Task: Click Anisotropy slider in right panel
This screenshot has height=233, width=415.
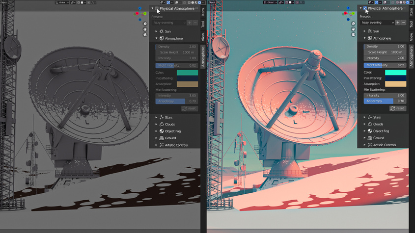Action: point(385,101)
